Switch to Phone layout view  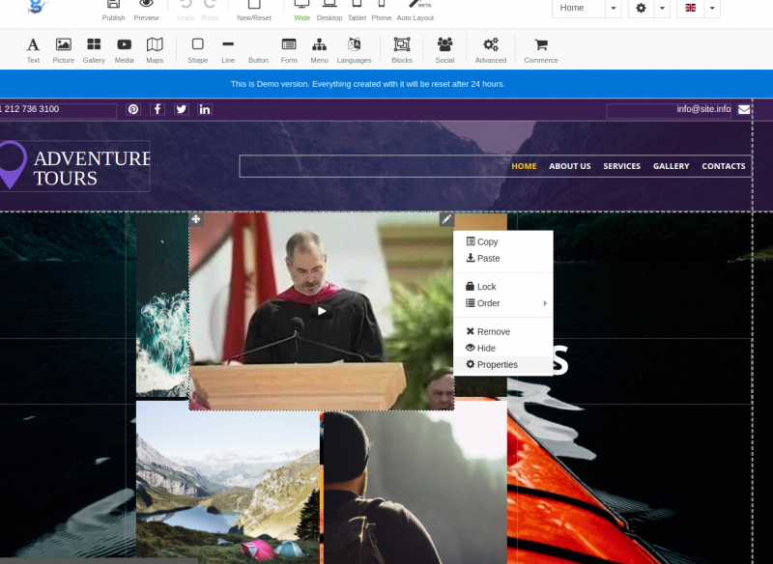tap(381, 10)
